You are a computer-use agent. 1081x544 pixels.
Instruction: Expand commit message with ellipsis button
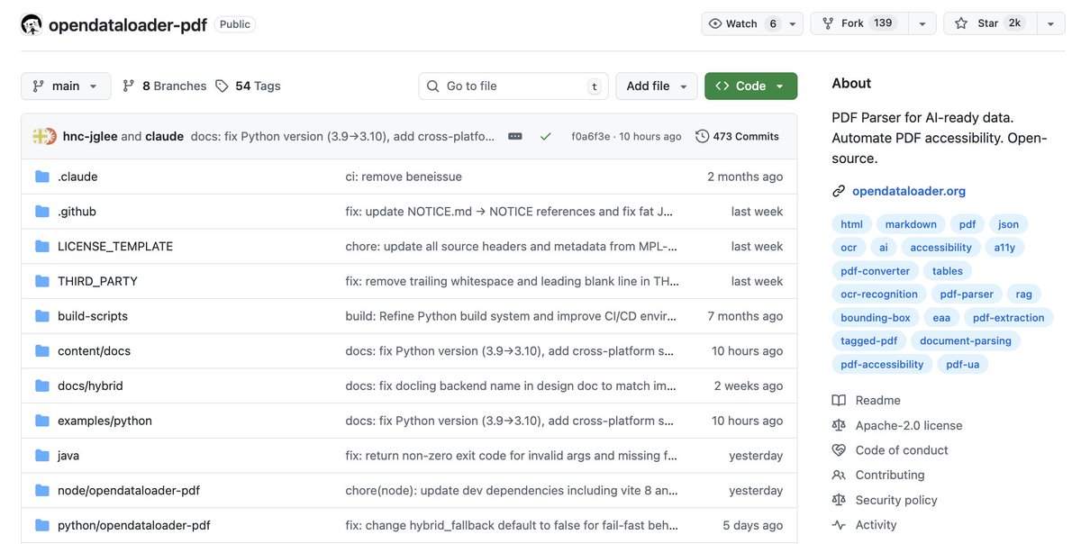pyautogui.click(x=515, y=136)
